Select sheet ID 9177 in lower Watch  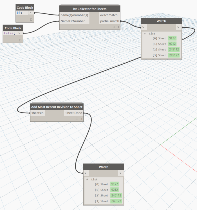pos(115,184)
